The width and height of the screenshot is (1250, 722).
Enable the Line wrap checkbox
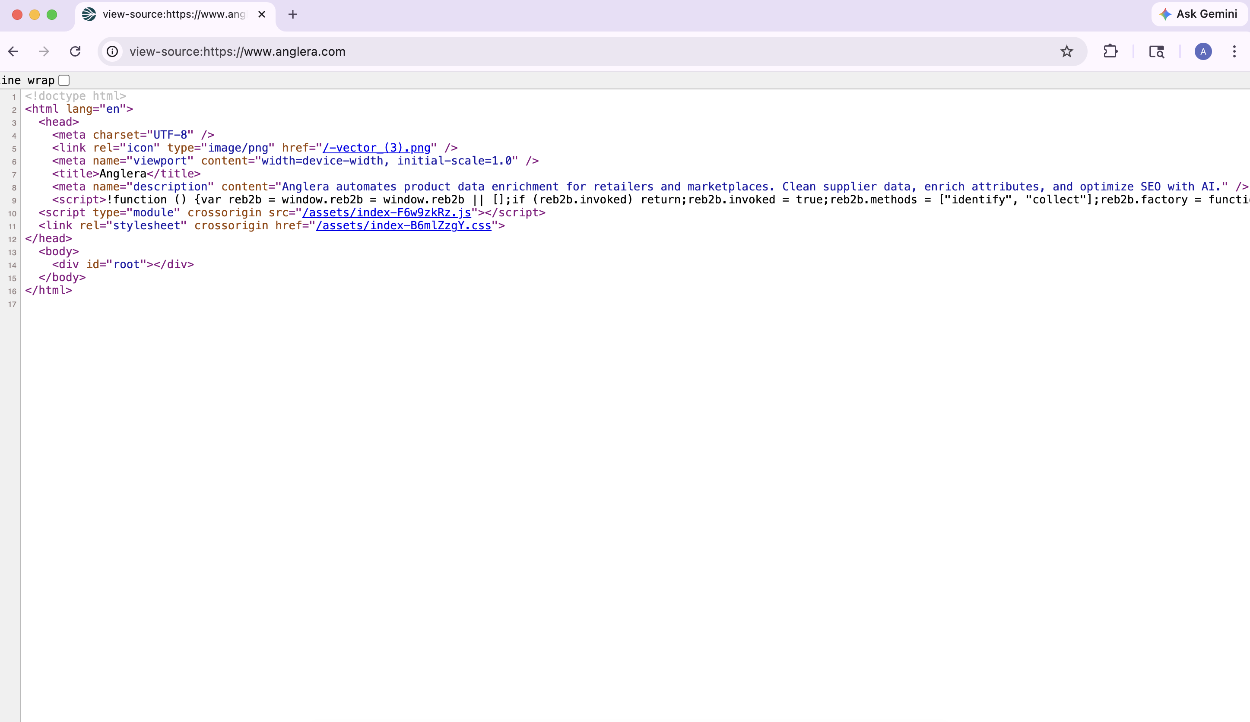coord(64,80)
